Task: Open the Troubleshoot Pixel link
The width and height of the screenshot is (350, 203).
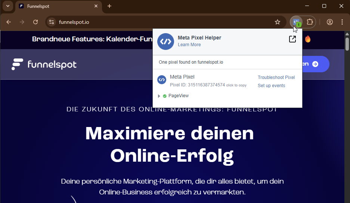Action: pos(276,77)
